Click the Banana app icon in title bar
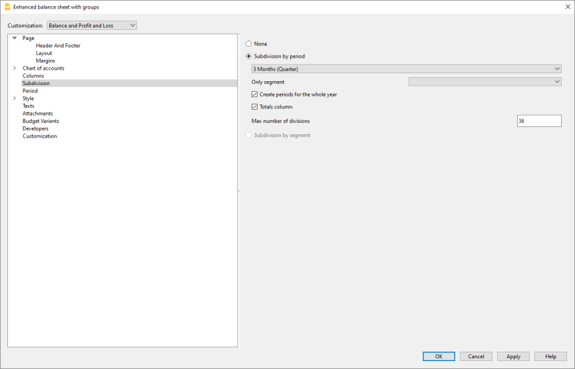Viewport: 575px width, 369px height. [7, 7]
